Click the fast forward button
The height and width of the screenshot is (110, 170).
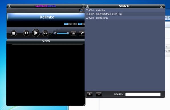[45, 33]
